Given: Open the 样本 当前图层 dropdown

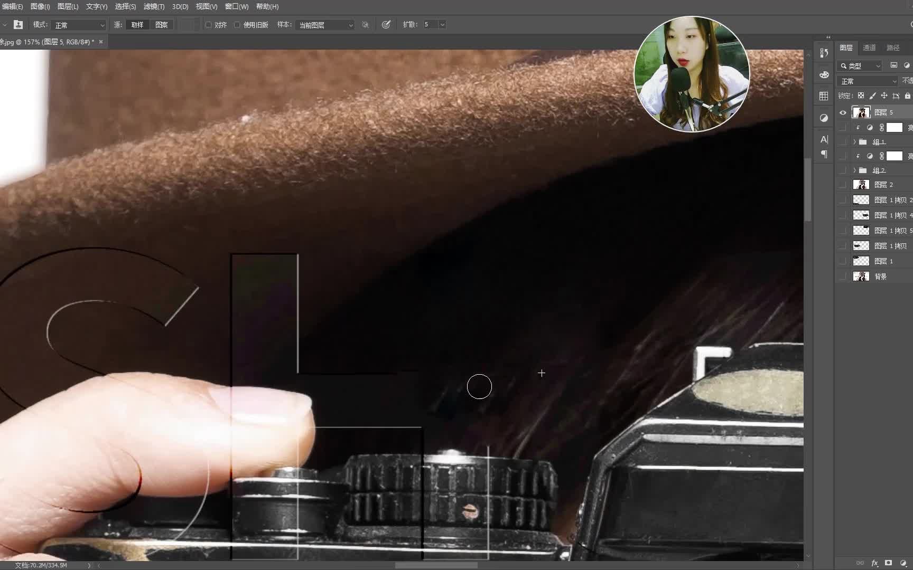Looking at the screenshot, I should (324, 25).
